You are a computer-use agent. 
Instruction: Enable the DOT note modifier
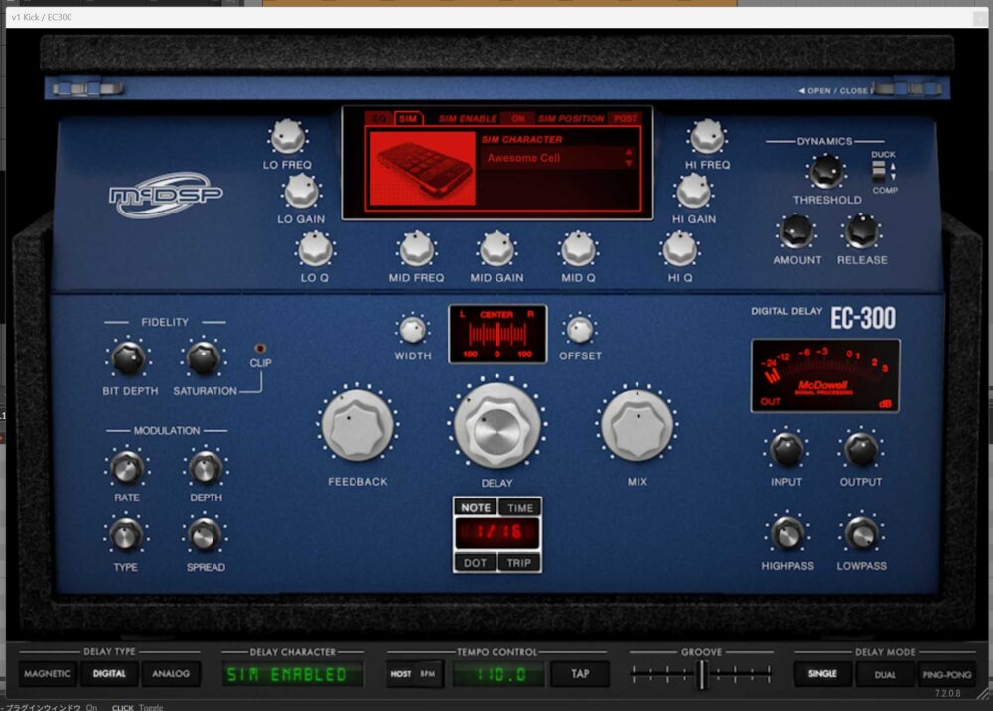475,563
